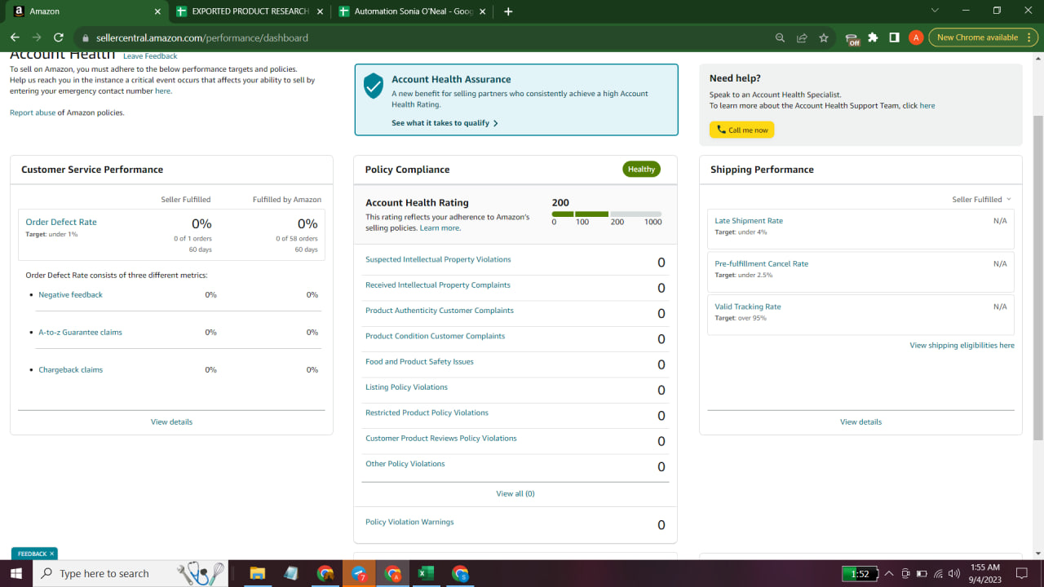Open the Extensions puzzle piece menu

(x=874, y=38)
